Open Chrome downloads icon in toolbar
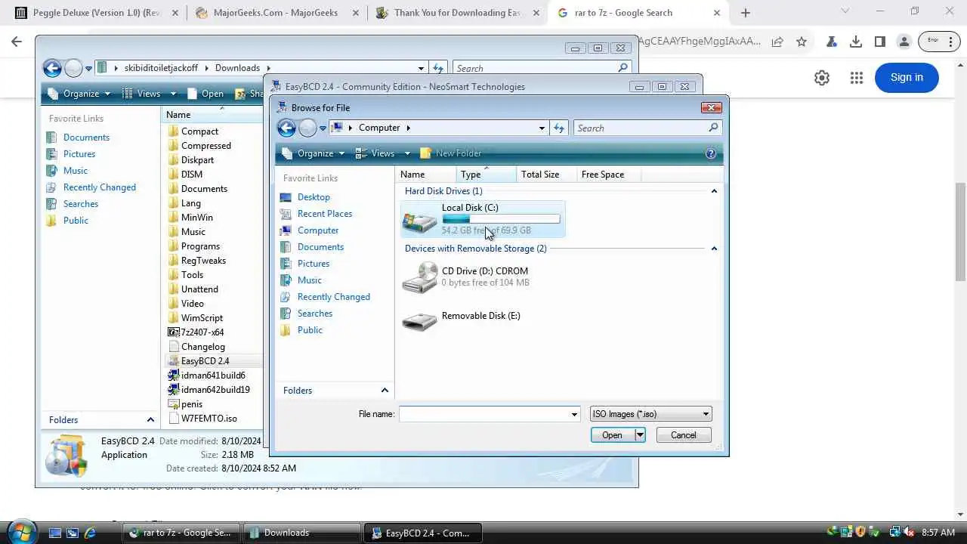 point(856,42)
